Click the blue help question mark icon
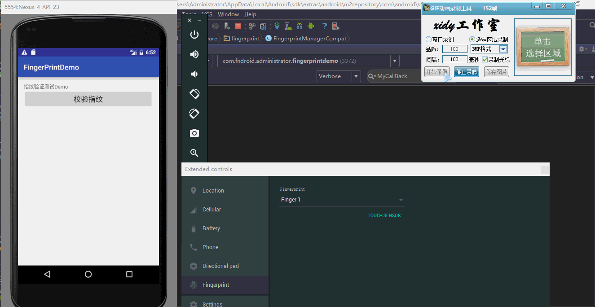 click(x=324, y=26)
